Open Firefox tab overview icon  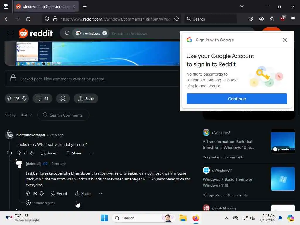pyautogui.click(x=6, y=6)
